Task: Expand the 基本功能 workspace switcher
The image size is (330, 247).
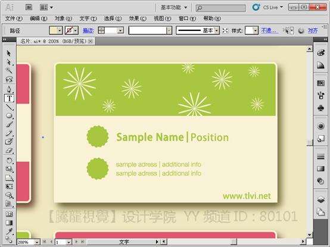Action: pos(174,7)
